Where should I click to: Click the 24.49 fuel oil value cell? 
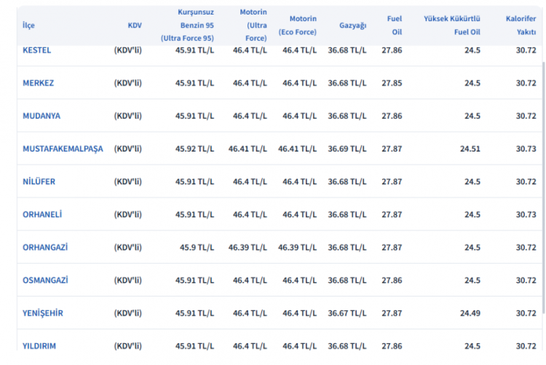470,313
